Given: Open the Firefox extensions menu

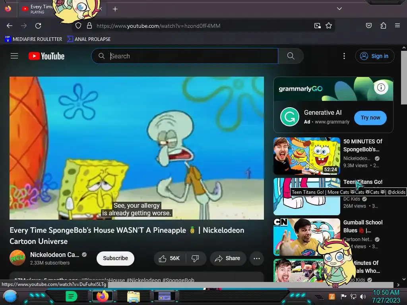Looking at the screenshot, I should pyautogui.click(x=383, y=25).
